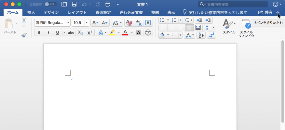
Task: Collapse the ribbon with chevron
Action: (278, 13)
